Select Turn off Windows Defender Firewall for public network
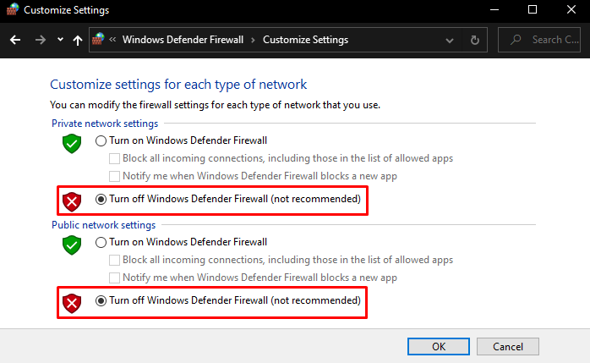The height and width of the screenshot is (363, 590). coord(101,300)
